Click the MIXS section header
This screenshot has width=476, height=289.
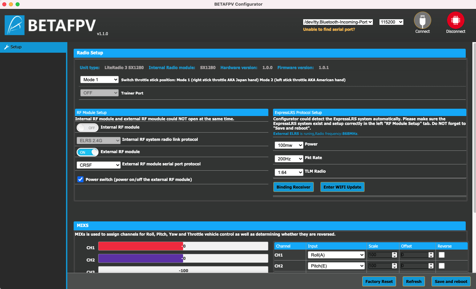pyautogui.click(x=269, y=226)
